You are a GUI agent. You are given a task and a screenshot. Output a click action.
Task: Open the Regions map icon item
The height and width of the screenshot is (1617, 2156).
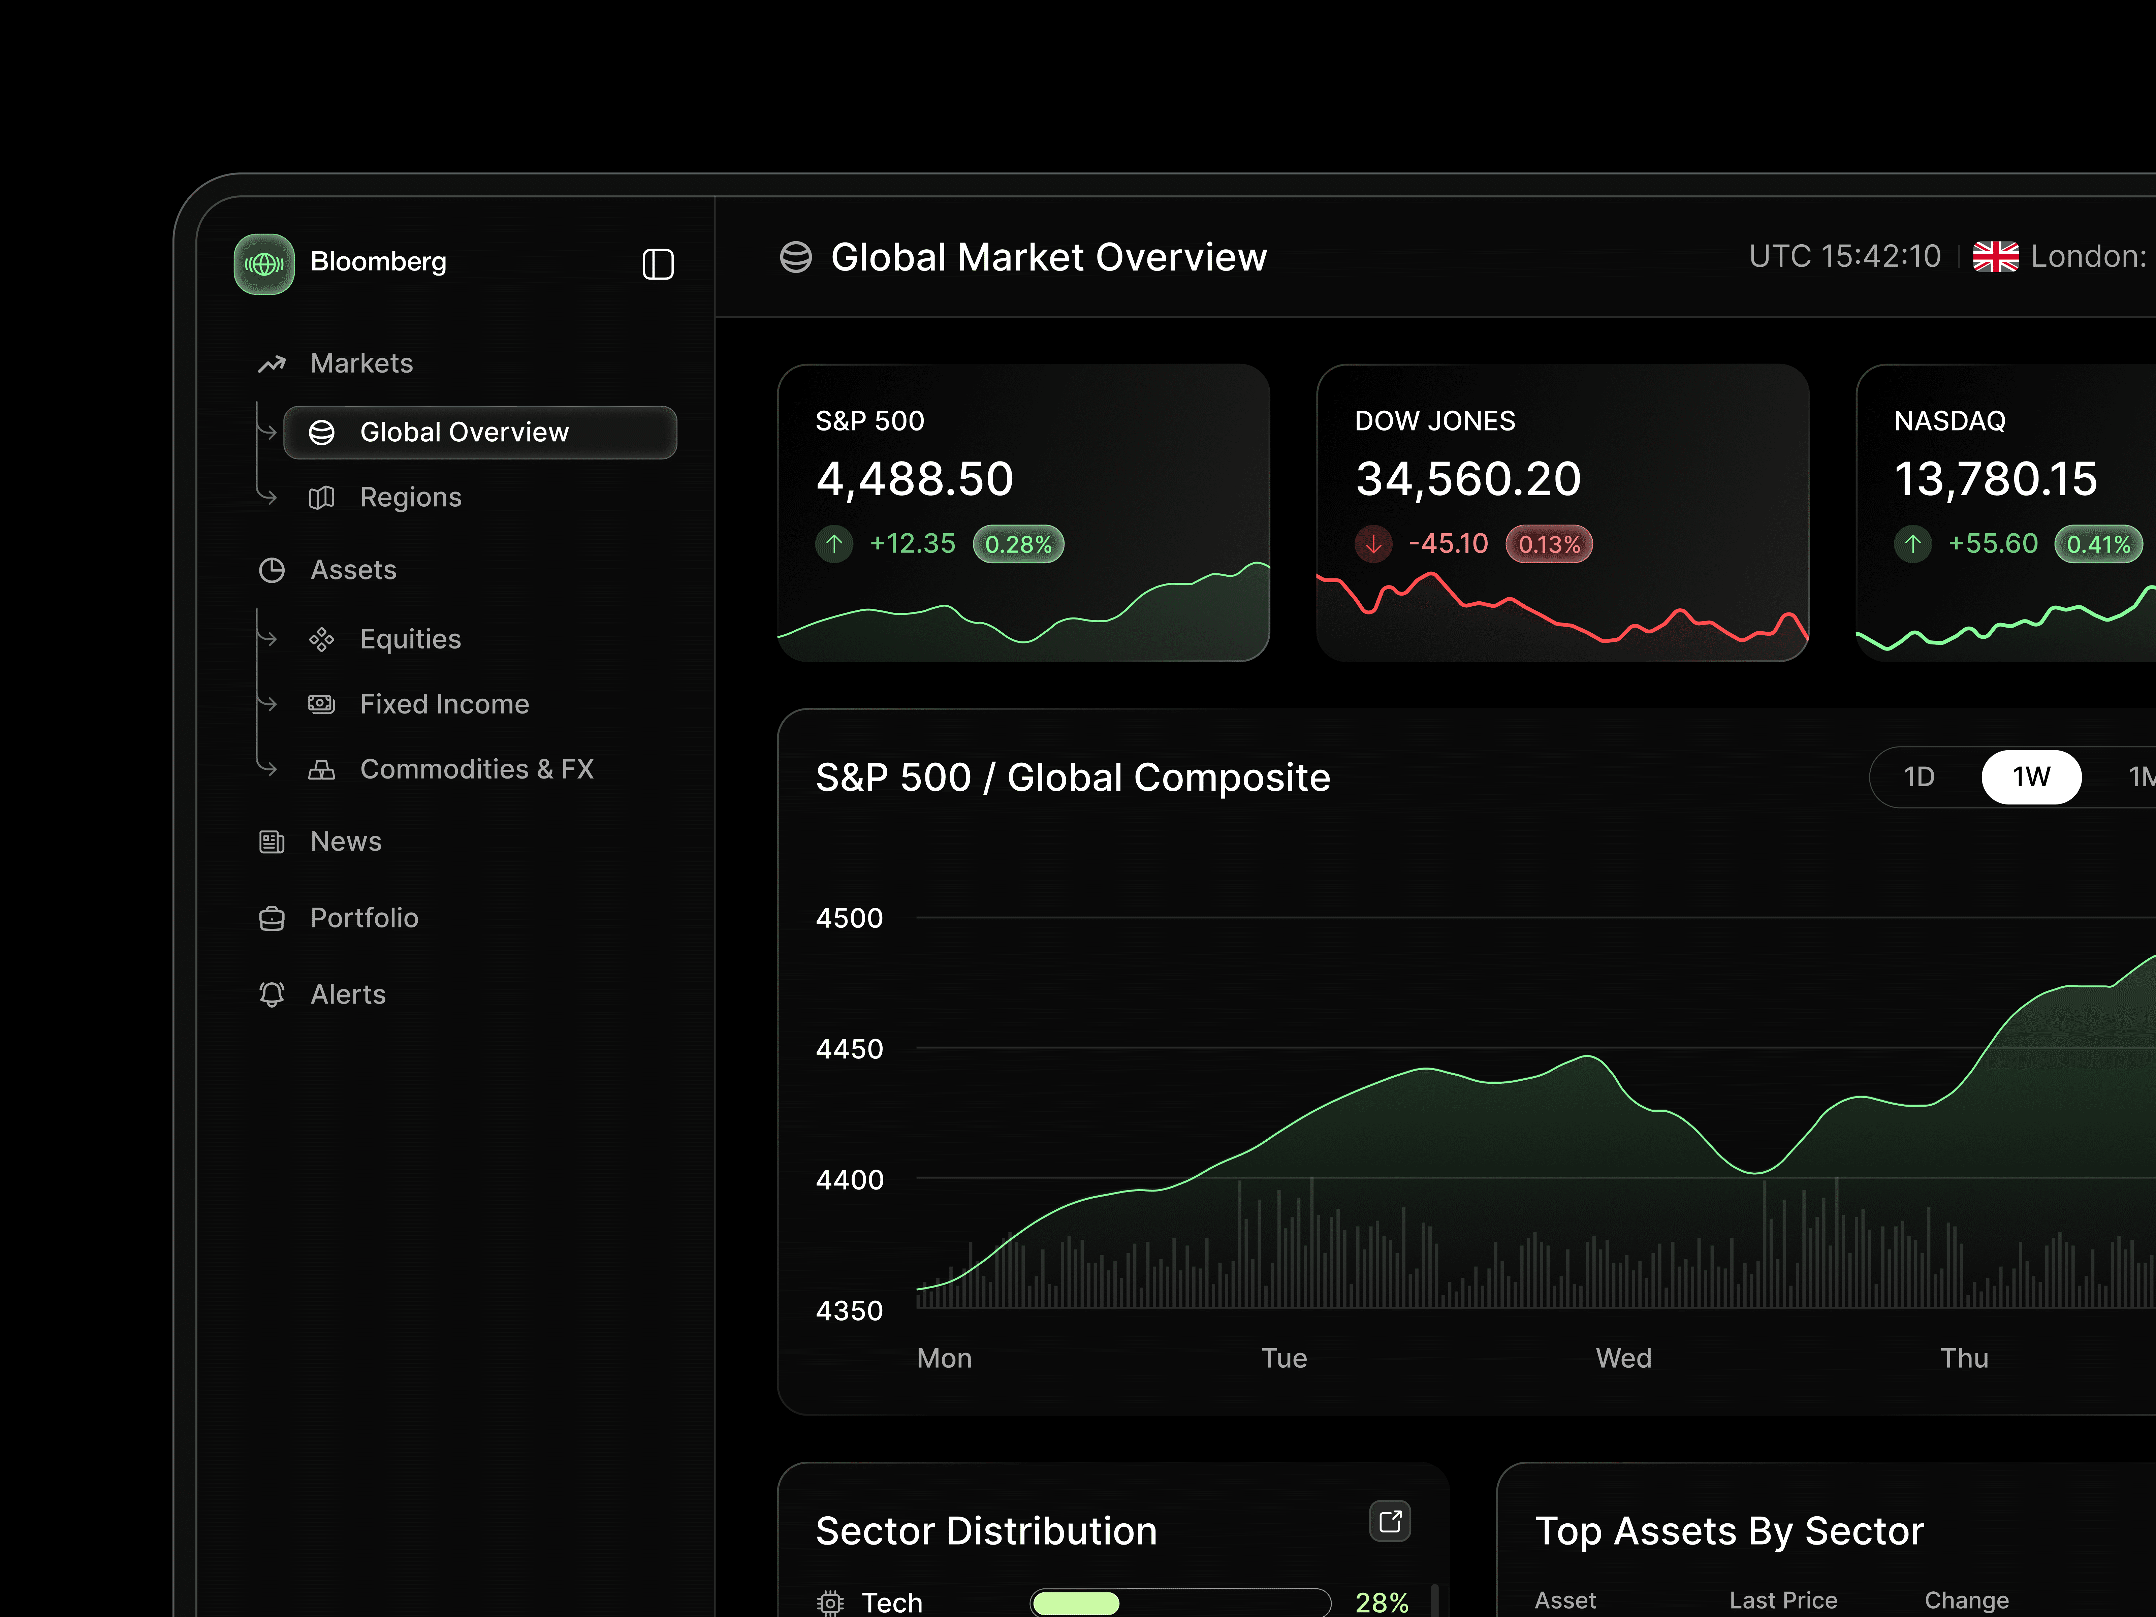coord(322,497)
